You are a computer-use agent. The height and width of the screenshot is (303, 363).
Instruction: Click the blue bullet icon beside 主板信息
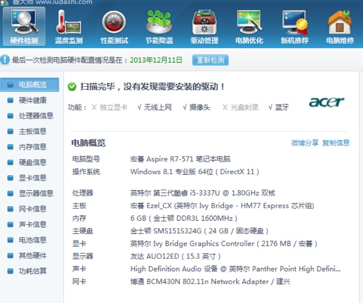(x=11, y=131)
